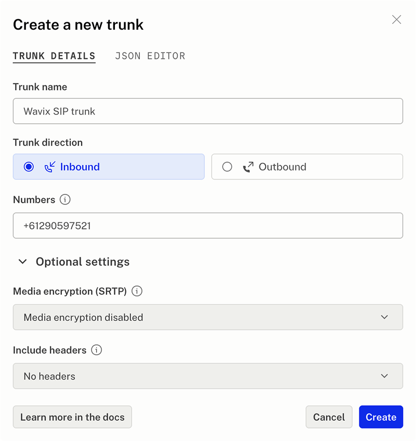416x441 pixels.
Task: Select the Outbound radio button
Action: point(227,167)
